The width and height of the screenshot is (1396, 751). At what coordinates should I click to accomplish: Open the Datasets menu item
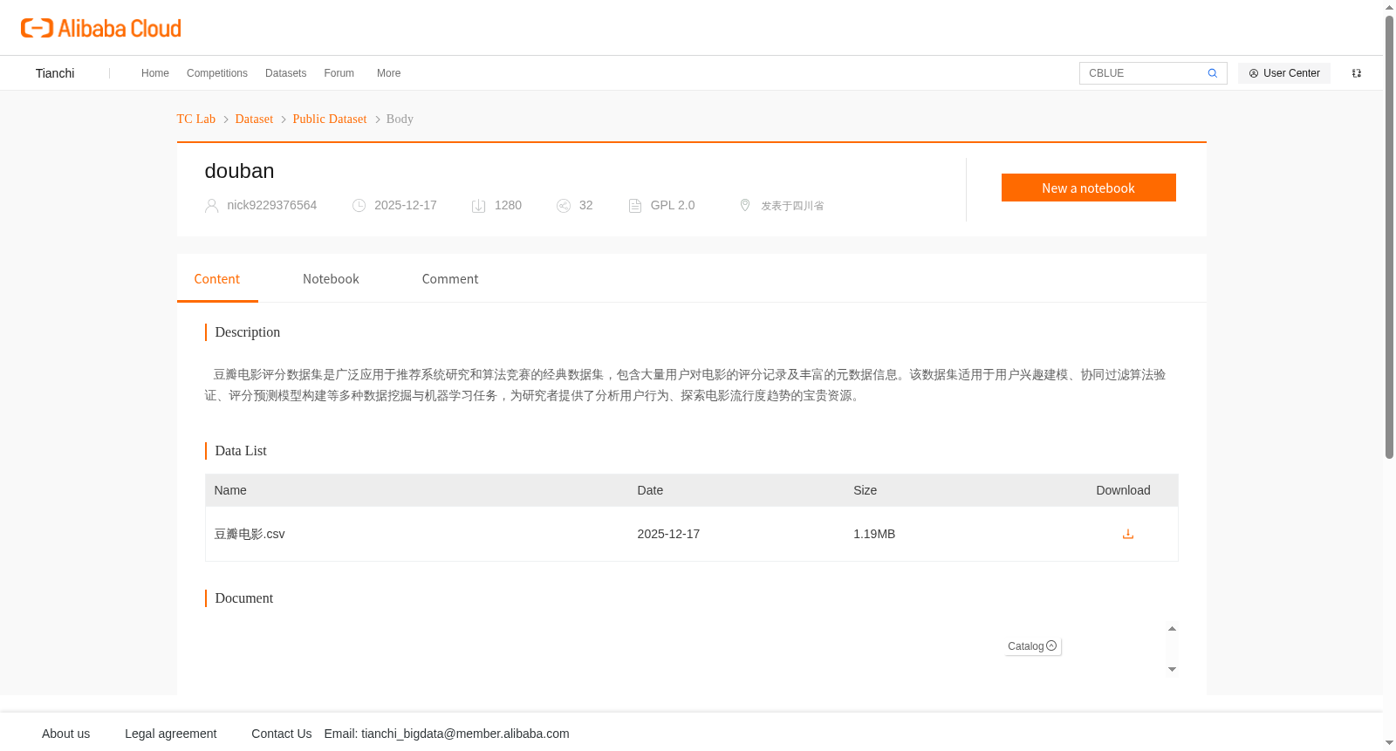285,73
